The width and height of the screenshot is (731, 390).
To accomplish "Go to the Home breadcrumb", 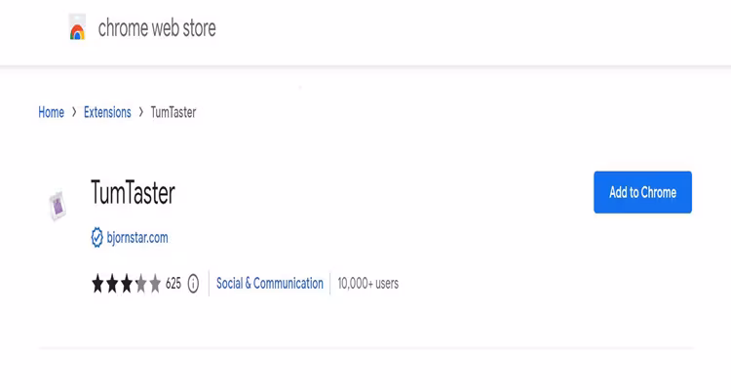I will point(51,112).
